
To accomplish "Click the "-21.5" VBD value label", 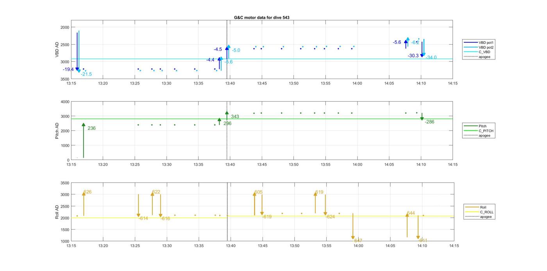I will tap(86, 74).
